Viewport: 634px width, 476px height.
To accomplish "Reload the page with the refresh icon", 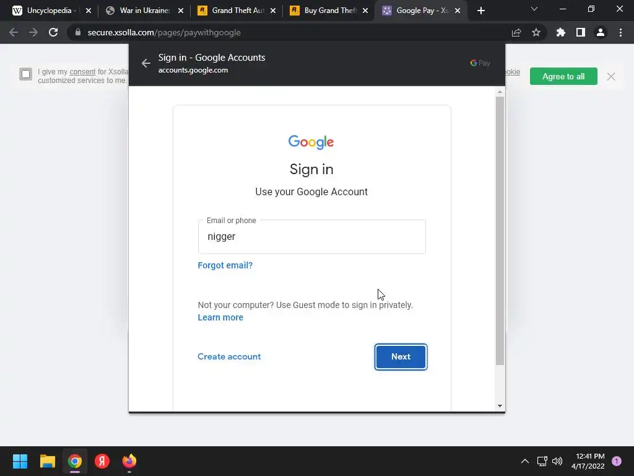I will (53, 32).
